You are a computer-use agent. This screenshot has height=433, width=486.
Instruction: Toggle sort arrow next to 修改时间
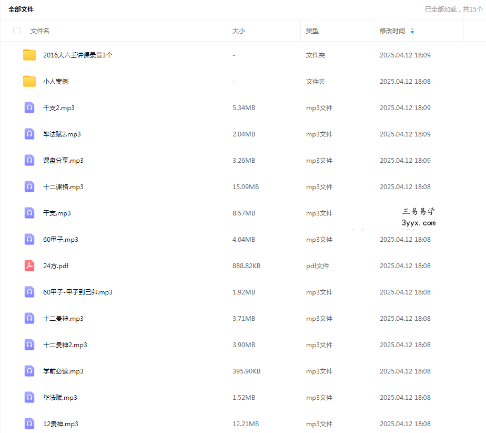412,31
